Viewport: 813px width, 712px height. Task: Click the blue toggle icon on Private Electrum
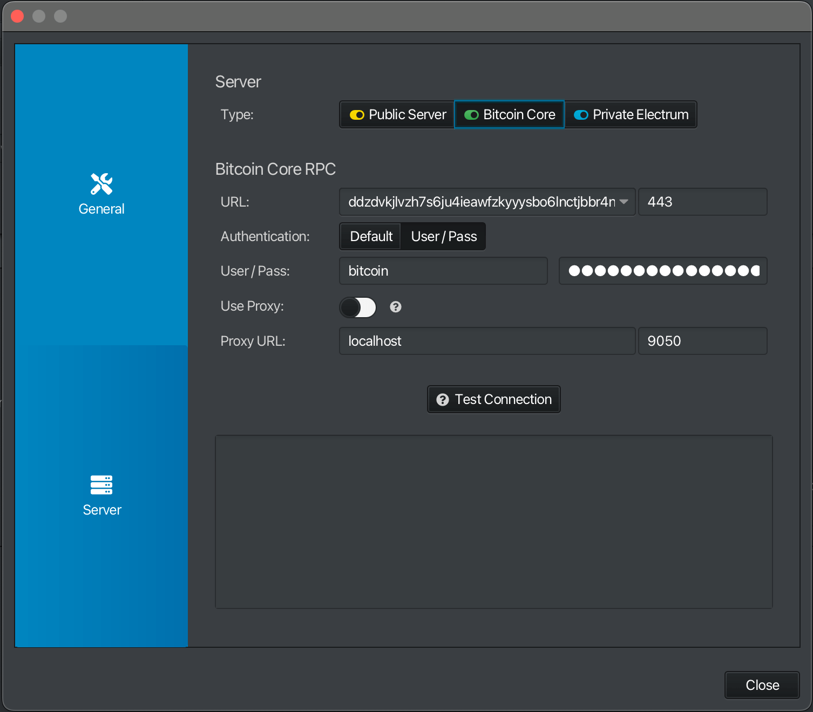point(581,115)
